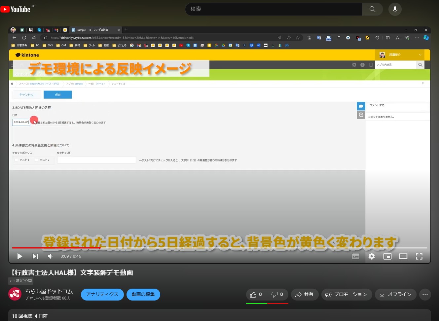Click the grey change-history icon below comments
Viewport: 439px width, 321px height.
point(361,115)
